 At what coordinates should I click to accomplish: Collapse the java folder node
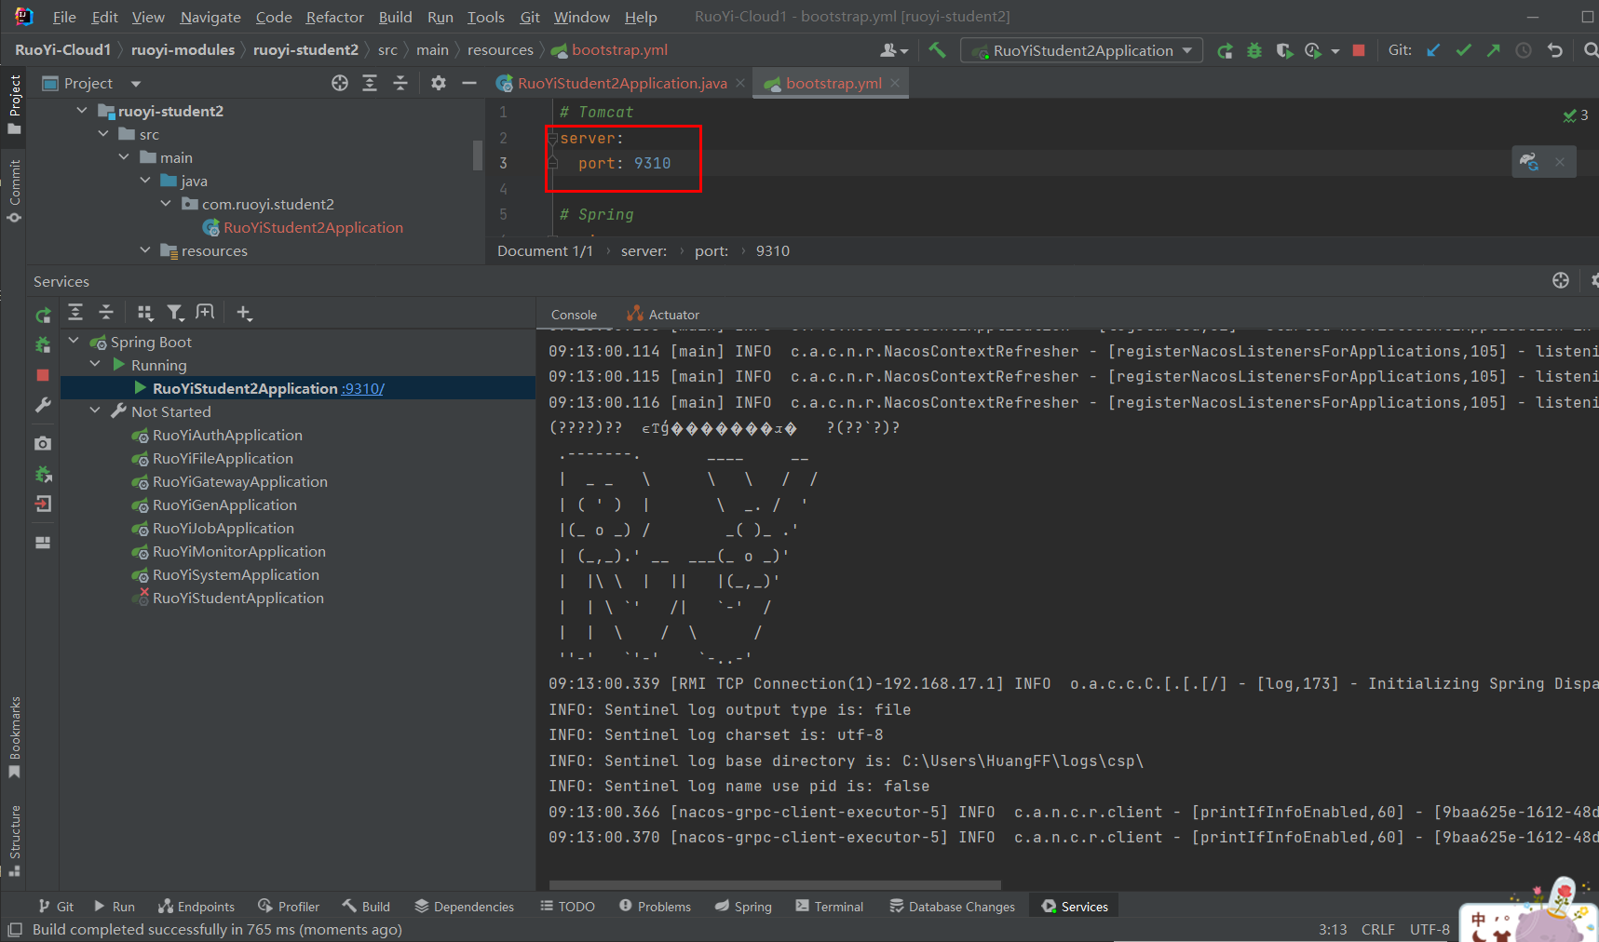(145, 181)
